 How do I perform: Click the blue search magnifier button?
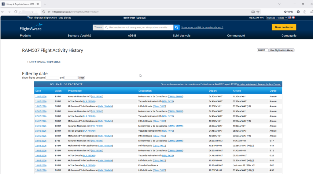coord(176,27)
